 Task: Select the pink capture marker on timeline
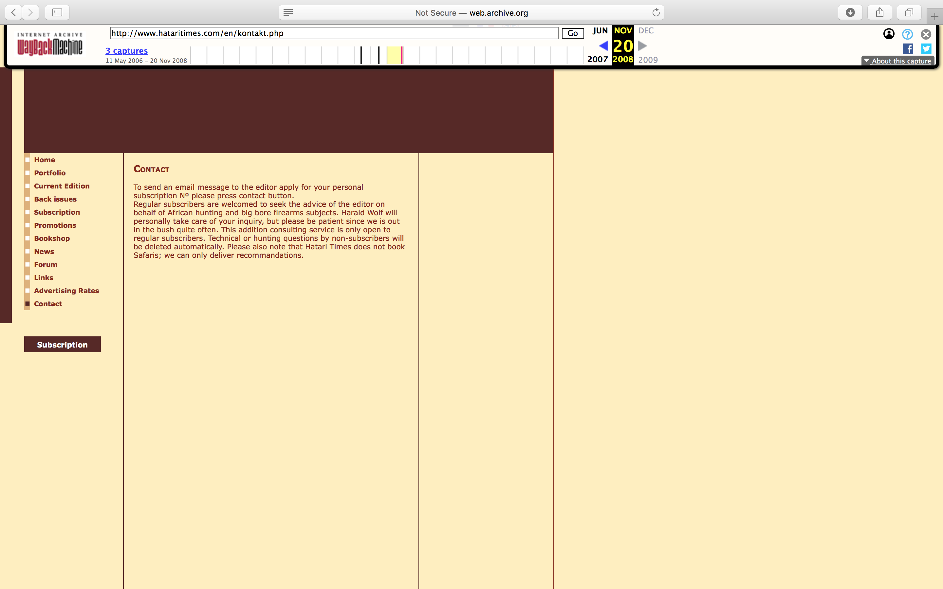(x=402, y=55)
